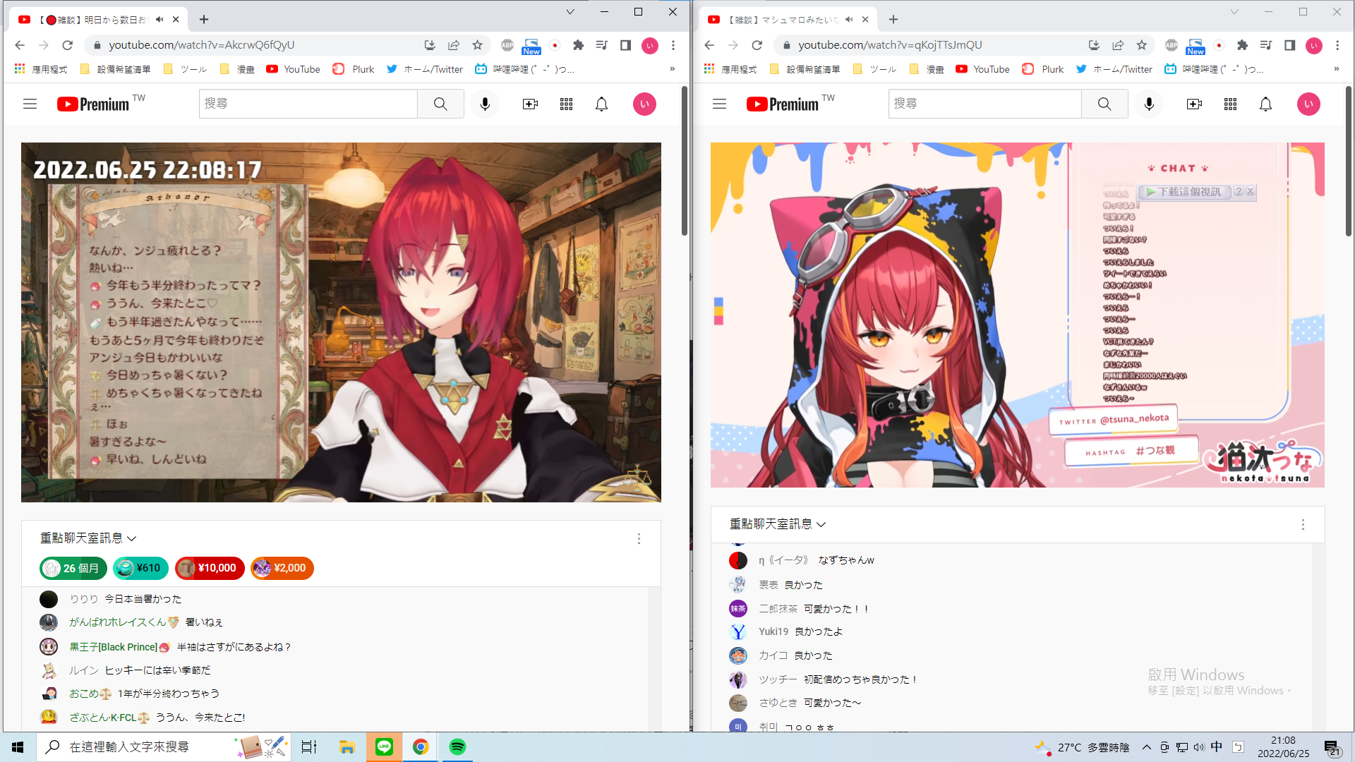Viewport: 1355px width, 762px height.
Task: Click left page vertical scrollbar
Action: pos(685,161)
